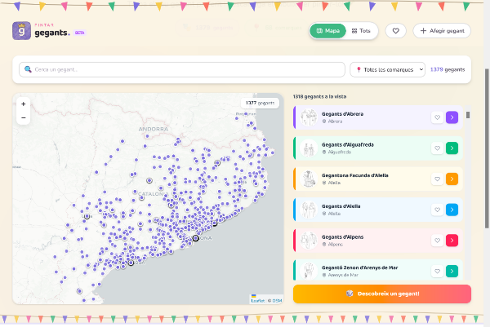Screen dimensions: 490x327
Task: Open Gegants d'Alella with blue arrow
Action: pyautogui.click(x=452, y=210)
